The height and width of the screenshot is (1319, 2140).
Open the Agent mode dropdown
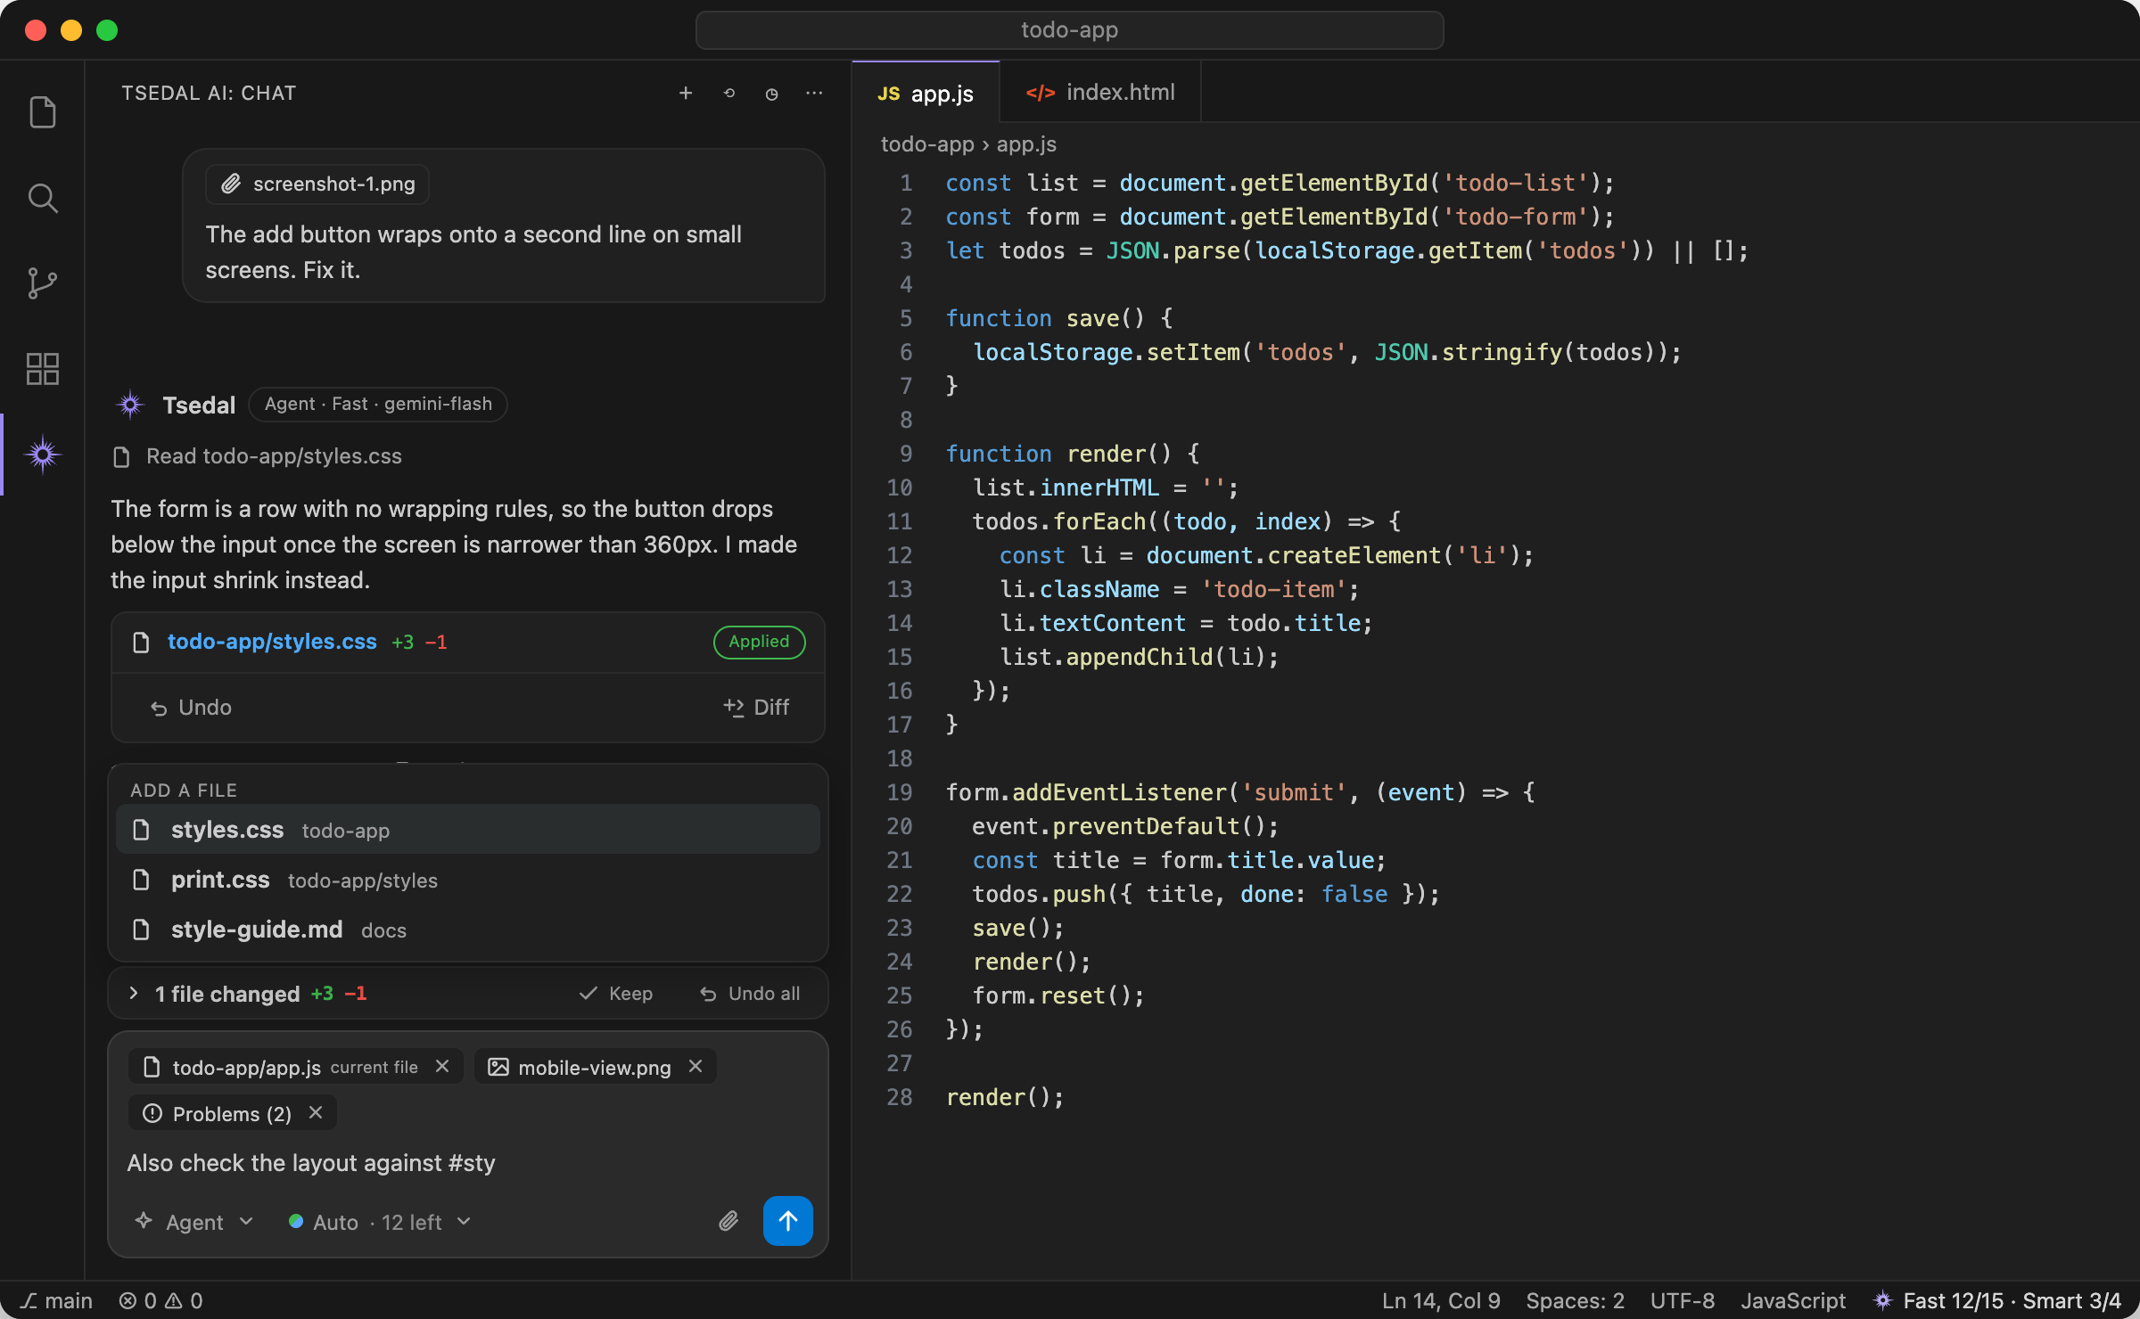194,1222
